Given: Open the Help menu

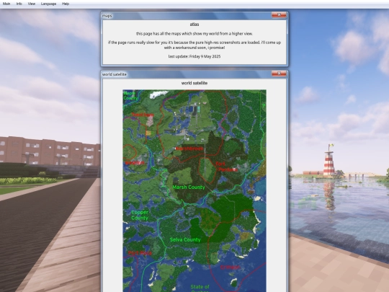Looking at the screenshot, I should (66, 4).
